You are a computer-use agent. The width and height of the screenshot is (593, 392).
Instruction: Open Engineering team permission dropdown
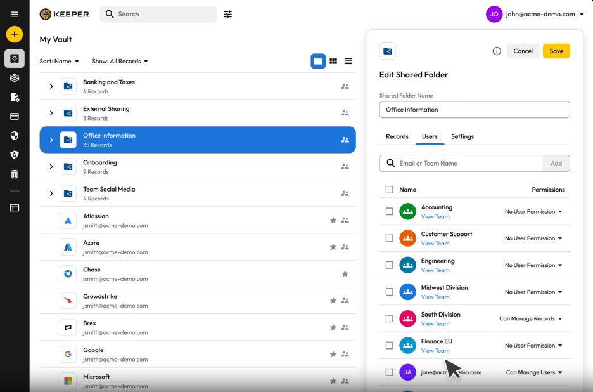pyautogui.click(x=533, y=265)
